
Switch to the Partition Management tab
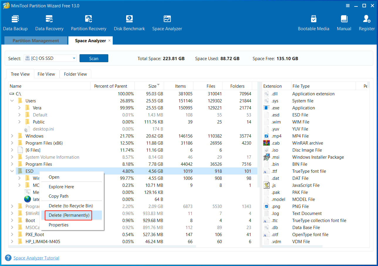pyautogui.click(x=36, y=40)
